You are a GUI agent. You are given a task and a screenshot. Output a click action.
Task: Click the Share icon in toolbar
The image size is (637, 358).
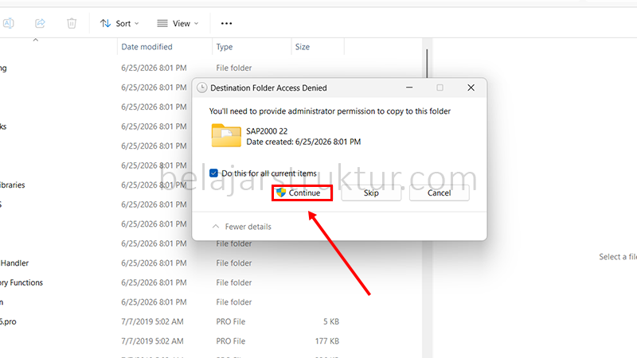[40, 23]
